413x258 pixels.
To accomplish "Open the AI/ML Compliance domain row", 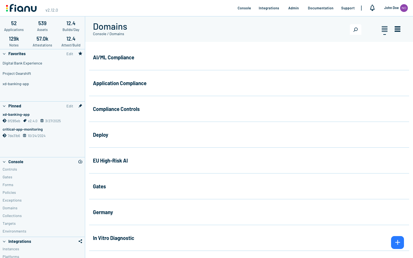I will tap(249, 57).
